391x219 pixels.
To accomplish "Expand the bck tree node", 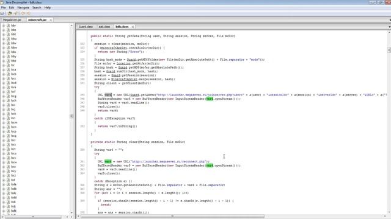I will (4, 114).
